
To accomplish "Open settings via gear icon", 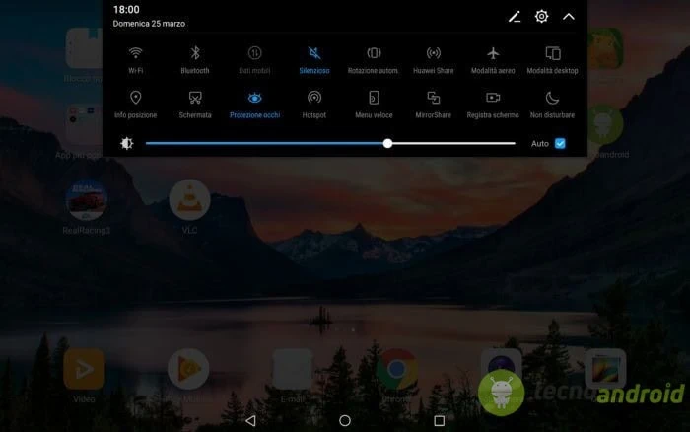I will pyautogui.click(x=541, y=17).
